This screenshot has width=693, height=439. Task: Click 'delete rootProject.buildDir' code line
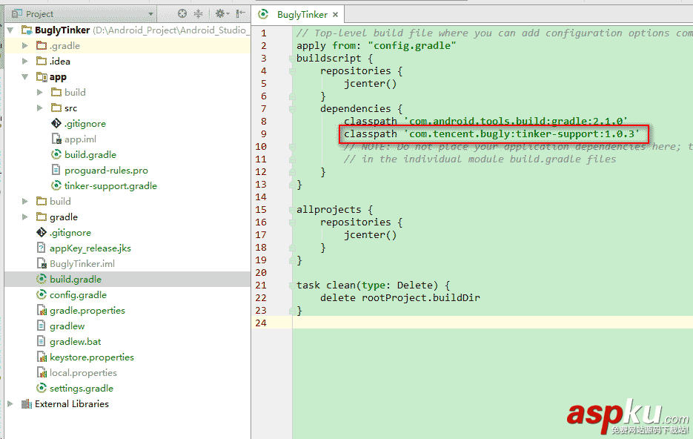click(400, 298)
